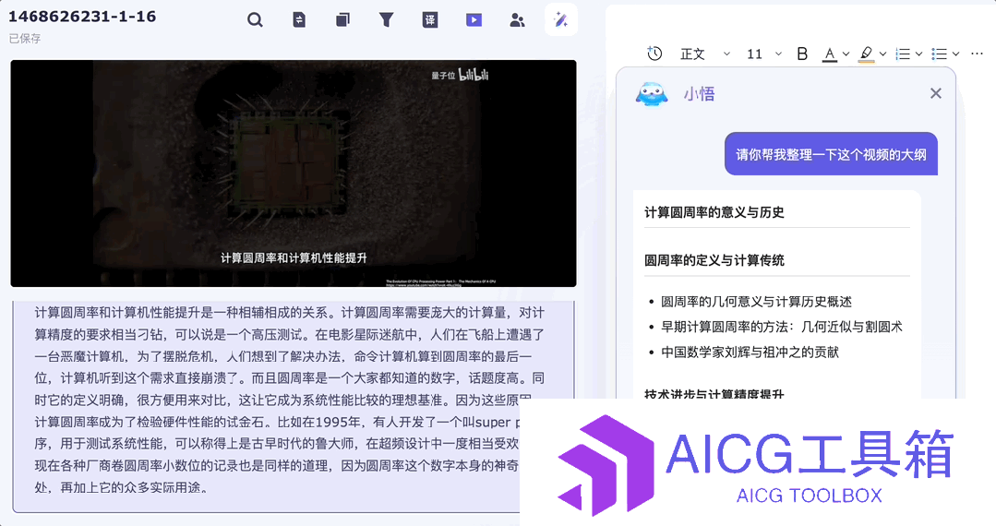Screen dimensions: 996x526
Task: Select the heading 计算圆周率的意义与历史
Action: point(714,212)
